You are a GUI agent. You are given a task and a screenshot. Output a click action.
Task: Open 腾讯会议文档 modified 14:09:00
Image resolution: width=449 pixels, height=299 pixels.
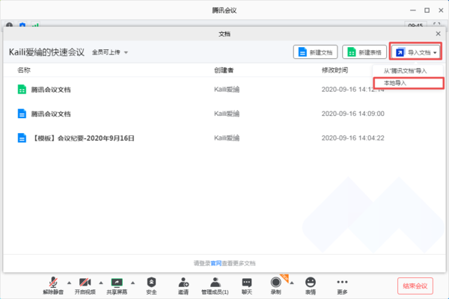pos(51,114)
